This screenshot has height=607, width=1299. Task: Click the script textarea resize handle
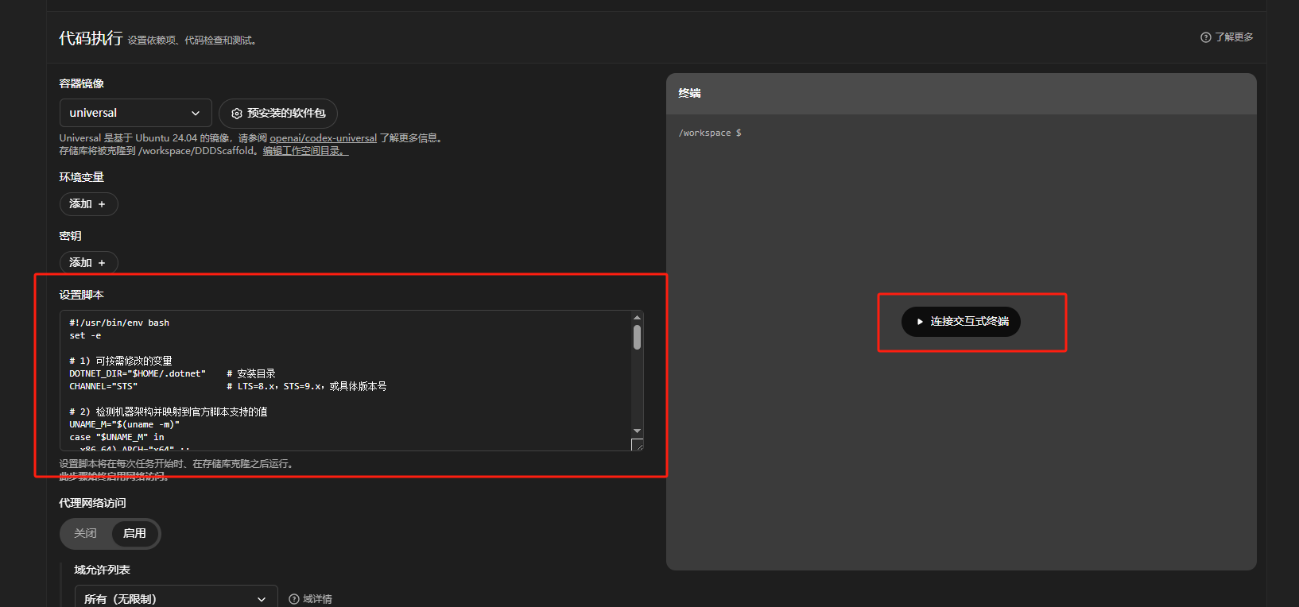pyautogui.click(x=637, y=445)
